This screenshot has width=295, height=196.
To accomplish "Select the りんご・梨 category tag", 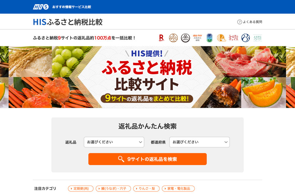I will 147,188.
